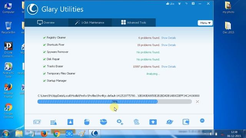Viewport: 246px width, 138px height.
Task: Show Details for Shortcuts Fixer problems
Action: [x=168, y=45]
